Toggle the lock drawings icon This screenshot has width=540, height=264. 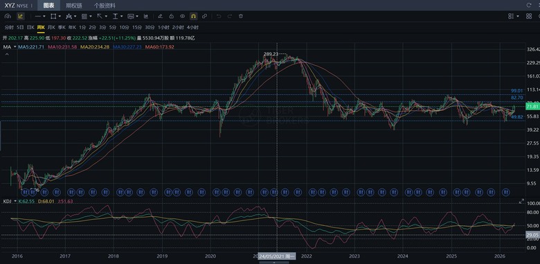click(171, 16)
